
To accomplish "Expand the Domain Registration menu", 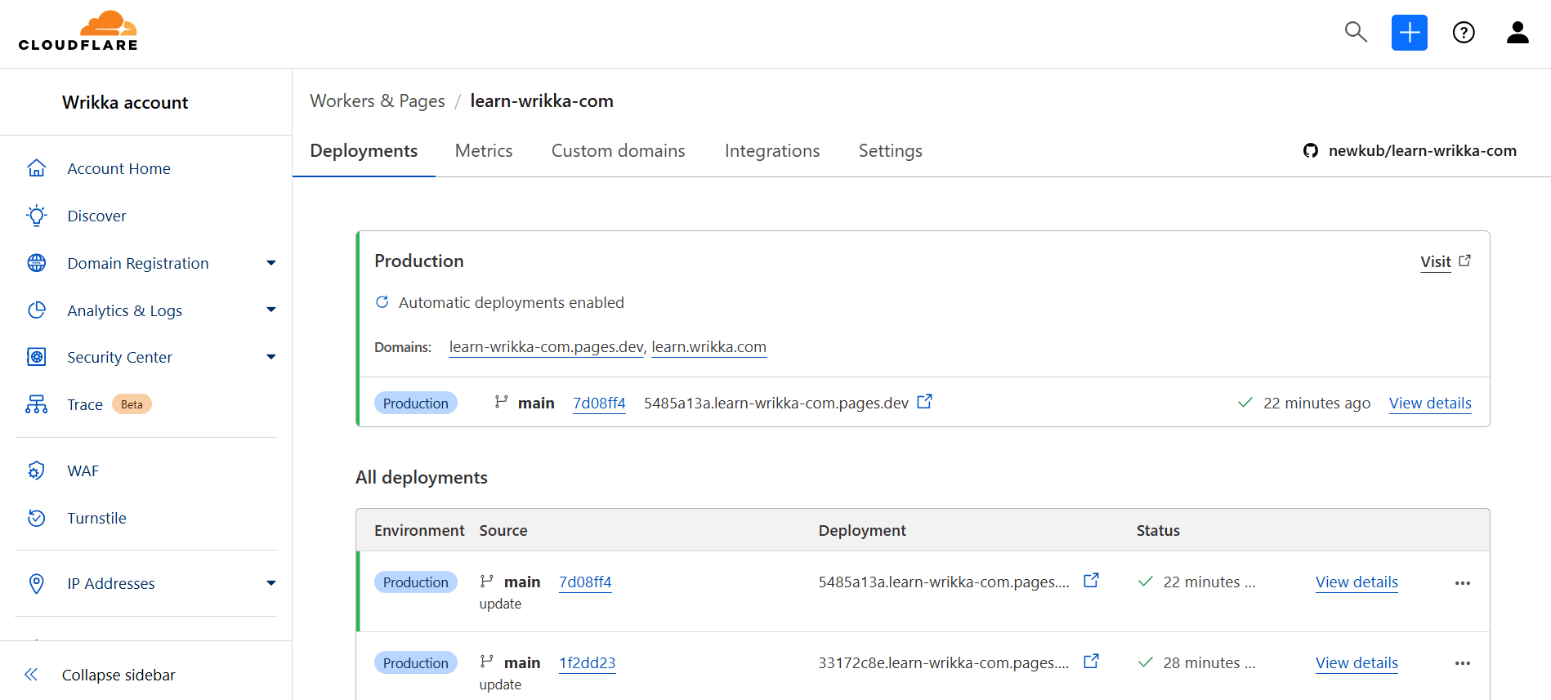I will tap(270, 263).
